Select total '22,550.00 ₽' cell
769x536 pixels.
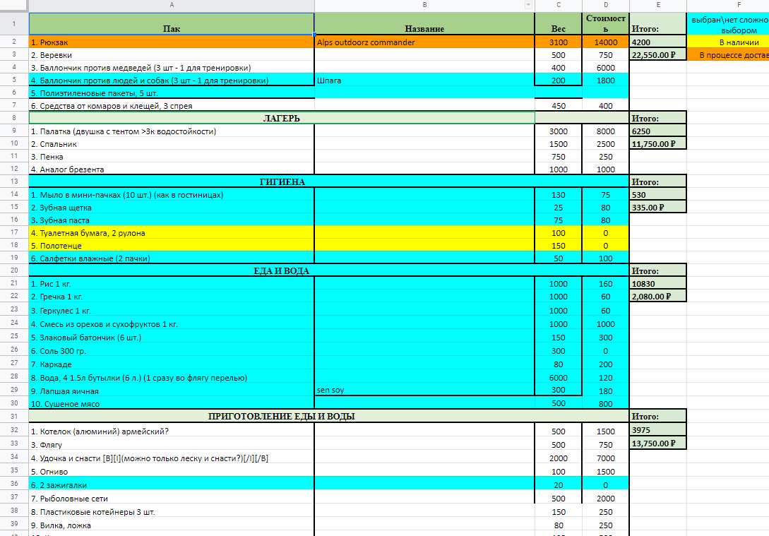pyautogui.click(x=658, y=55)
